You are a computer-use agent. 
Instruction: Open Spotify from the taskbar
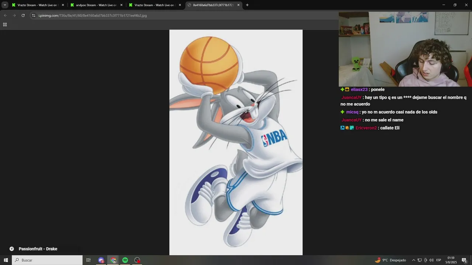click(x=125, y=260)
